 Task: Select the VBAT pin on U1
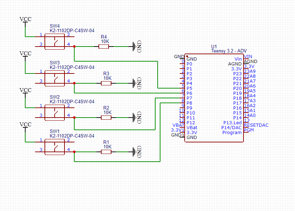[192, 127]
